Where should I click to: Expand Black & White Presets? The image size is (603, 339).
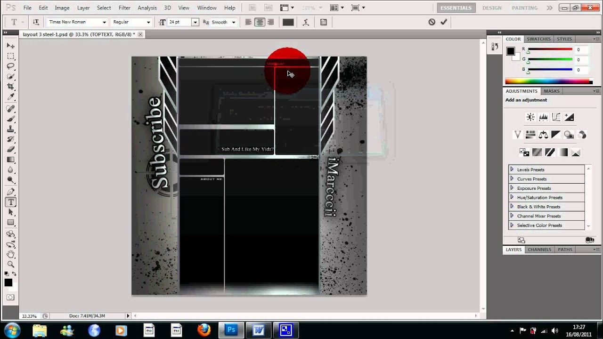(x=512, y=207)
